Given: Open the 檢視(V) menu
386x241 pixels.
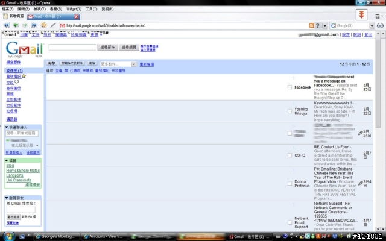Looking at the screenshot, I should 40,9.
